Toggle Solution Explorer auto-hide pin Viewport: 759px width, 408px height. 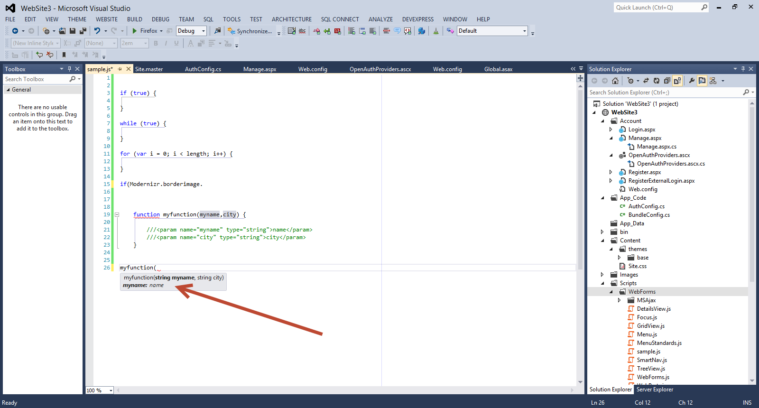tap(743, 69)
